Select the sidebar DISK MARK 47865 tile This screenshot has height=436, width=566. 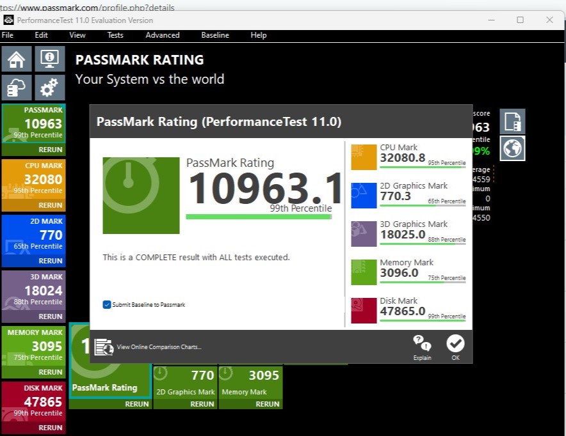pyautogui.click(x=33, y=401)
